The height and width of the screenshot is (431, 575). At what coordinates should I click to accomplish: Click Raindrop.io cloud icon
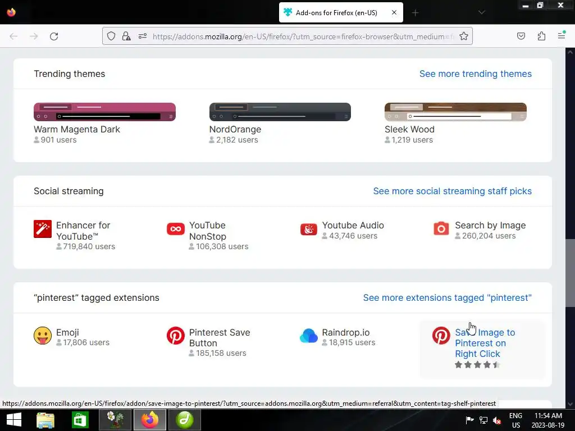[309, 336]
